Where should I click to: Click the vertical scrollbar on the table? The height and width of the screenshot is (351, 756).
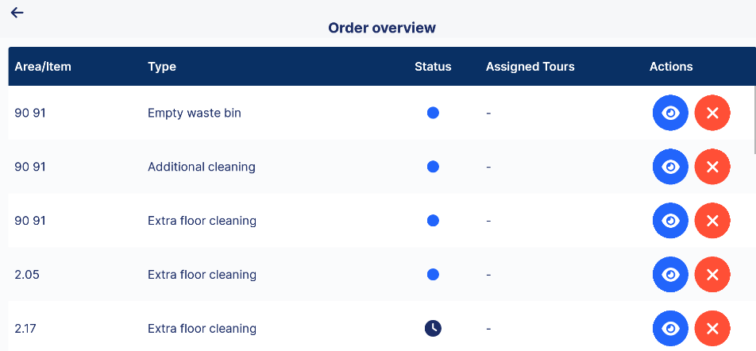click(x=754, y=120)
